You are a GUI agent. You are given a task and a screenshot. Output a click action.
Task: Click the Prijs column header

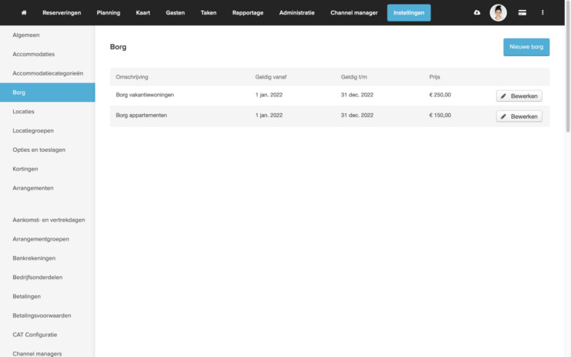click(x=434, y=77)
